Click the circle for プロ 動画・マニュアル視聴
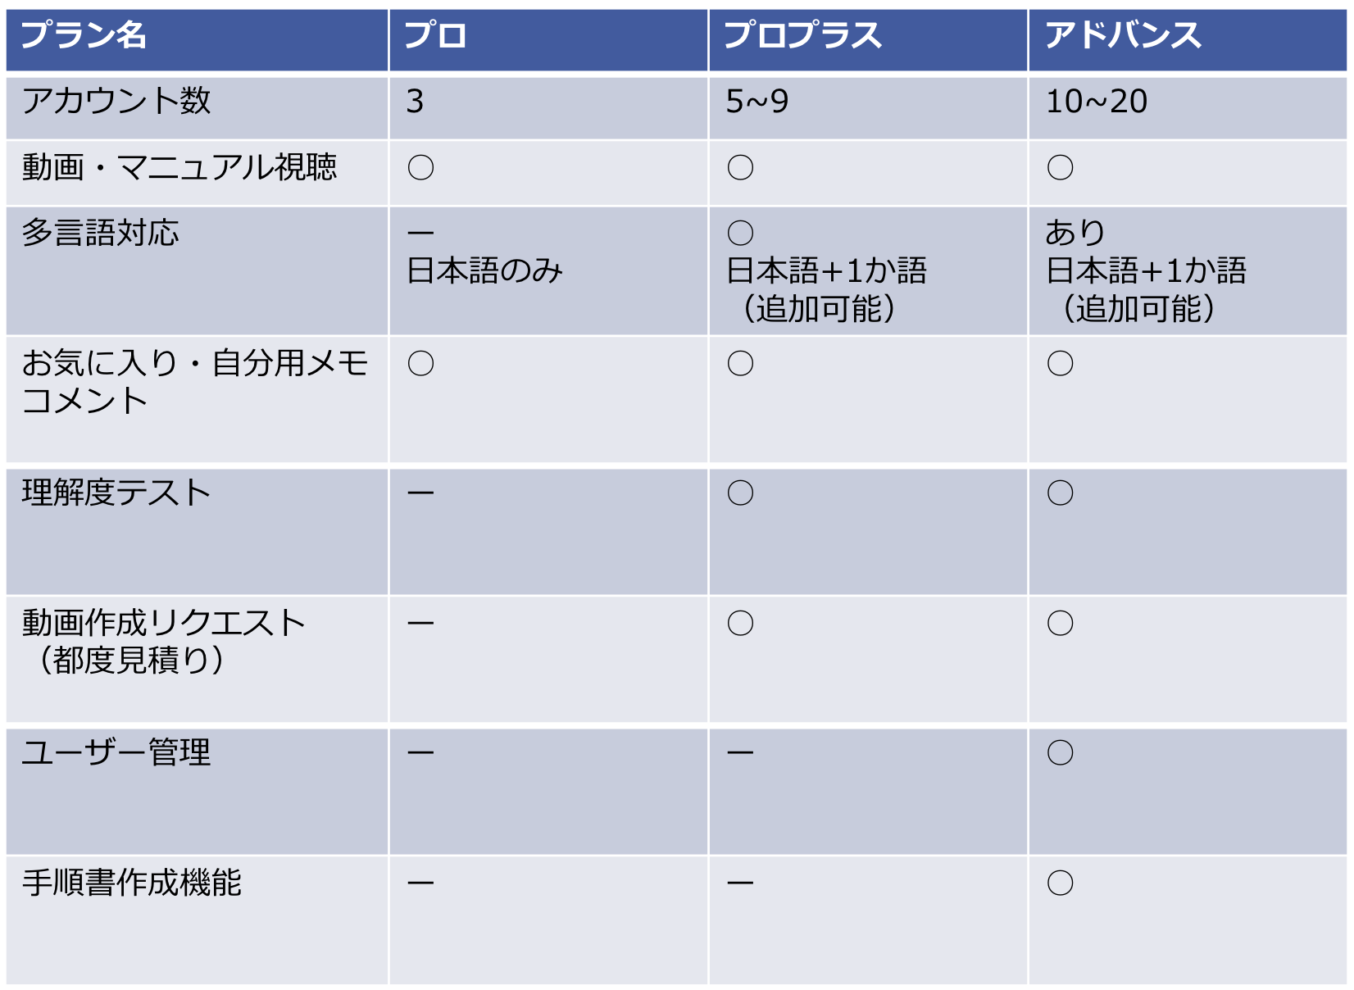1354x990 pixels. click(x=420, y=168)
